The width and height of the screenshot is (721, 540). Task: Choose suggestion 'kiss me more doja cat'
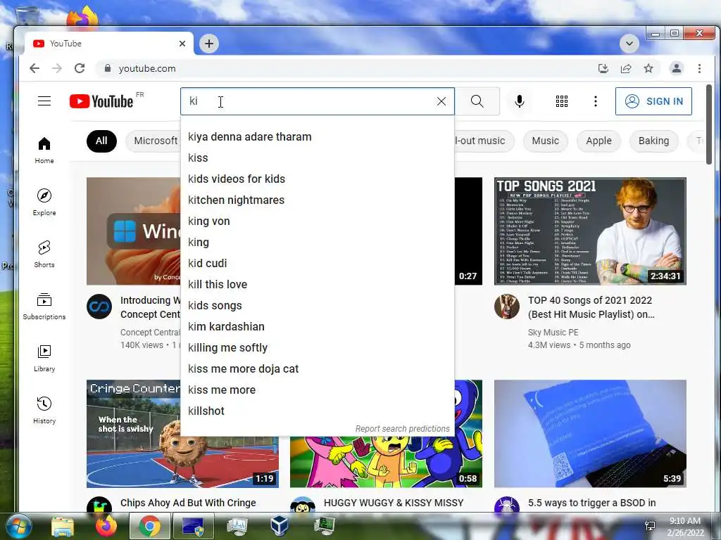click(x=318, y=369)
